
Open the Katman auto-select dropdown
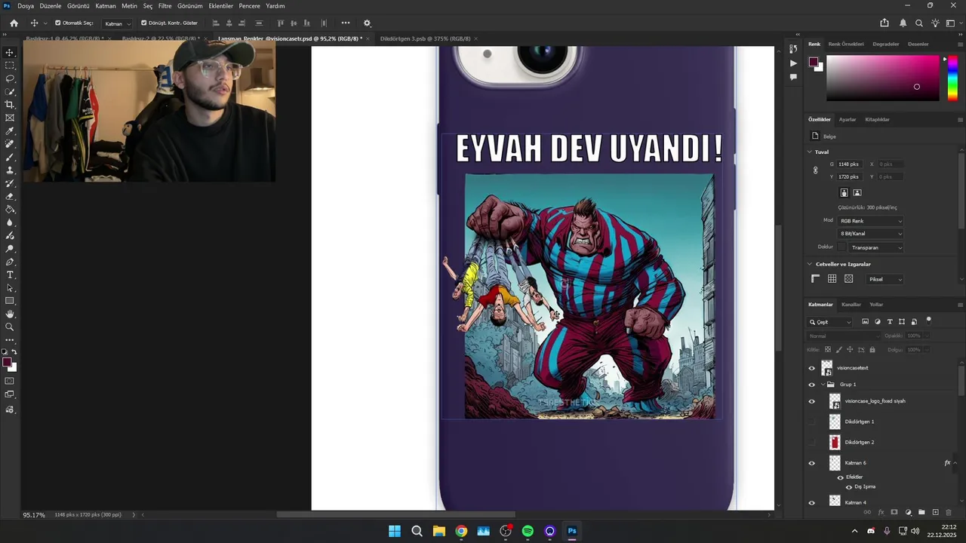117,23
